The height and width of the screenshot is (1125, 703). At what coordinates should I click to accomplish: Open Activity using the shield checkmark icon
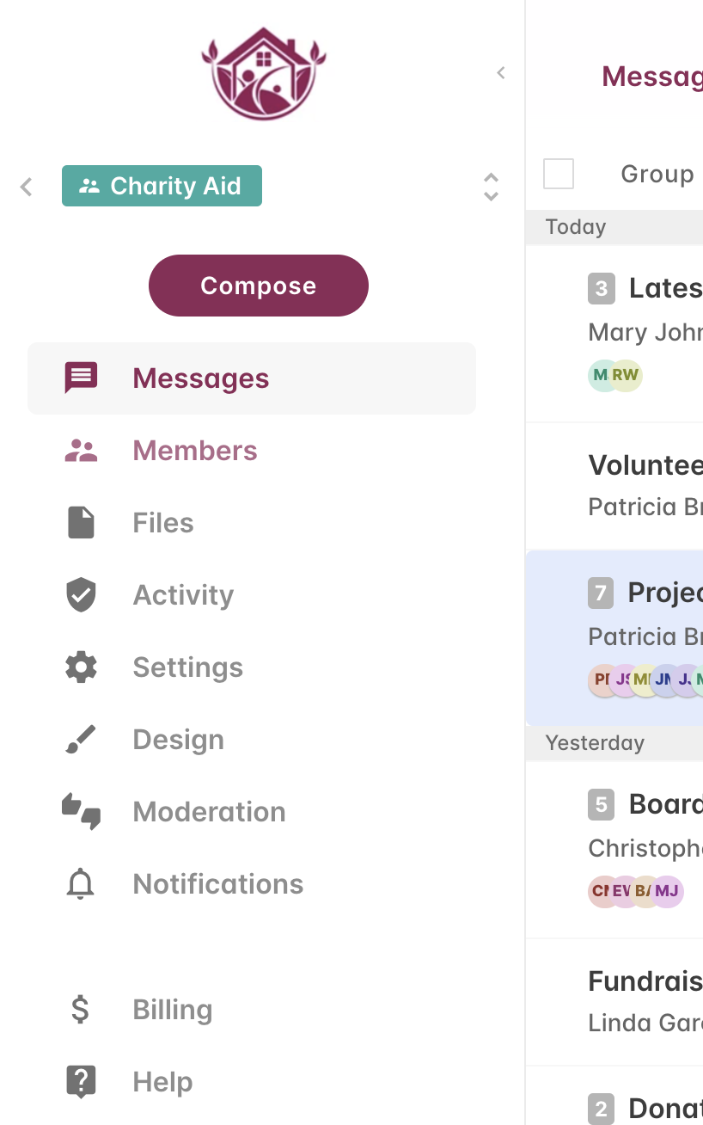coord(81,595)
